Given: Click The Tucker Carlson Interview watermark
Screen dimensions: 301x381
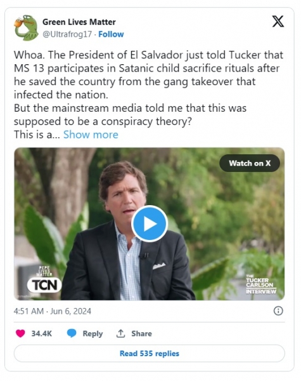Looking at the screenshot, I should point(261,284).
